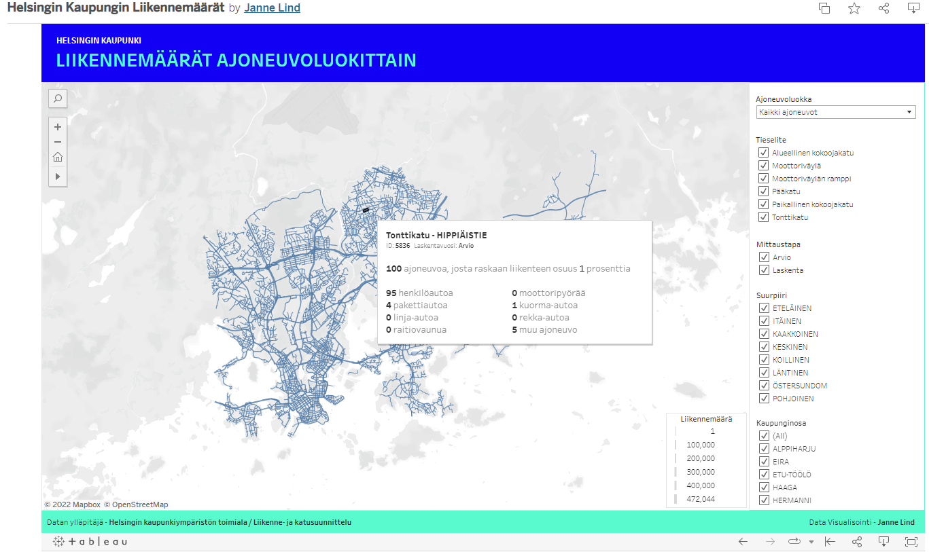Toggle the Tonttikatu road type checkbox
929x552 pixels.
click(x=763, y=217)
